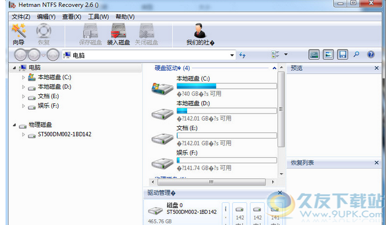This screenshot has width=388, height=225.
Task: Collapse the 硬盘驱动 (4) group chevron
Action: [x=274, y=68]
